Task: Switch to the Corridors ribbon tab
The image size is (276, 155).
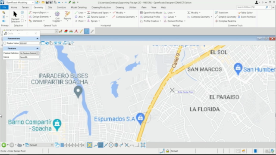Action: (61, 7)
